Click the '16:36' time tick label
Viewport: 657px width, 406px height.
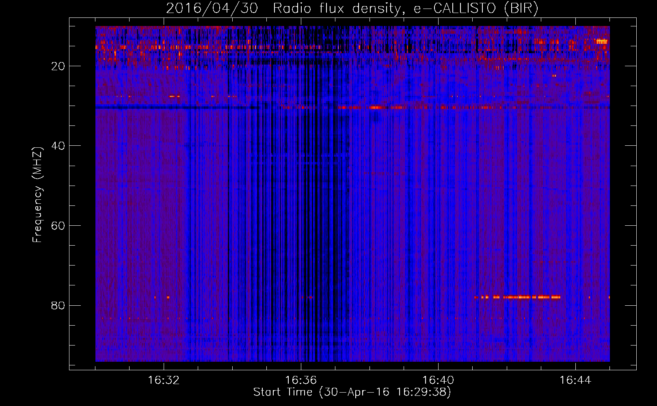(x=301, y=380)
